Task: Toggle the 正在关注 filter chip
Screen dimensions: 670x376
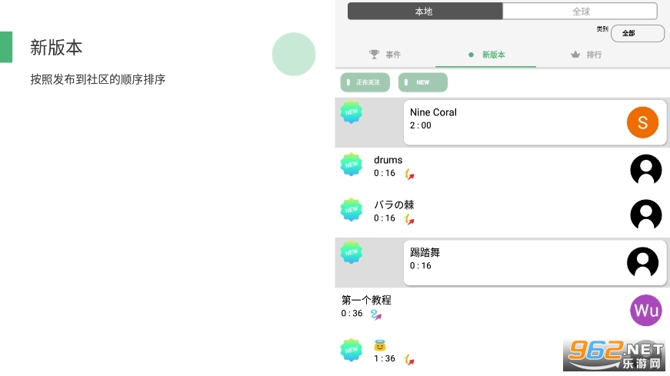Action: (365, 82)
